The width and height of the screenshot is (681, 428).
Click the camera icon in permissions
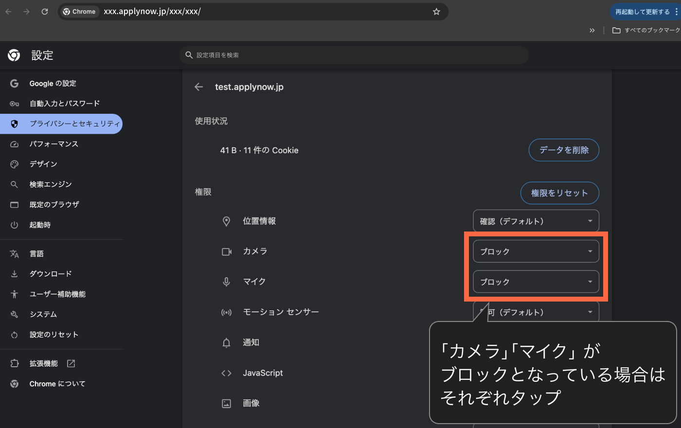click(227, 251)
